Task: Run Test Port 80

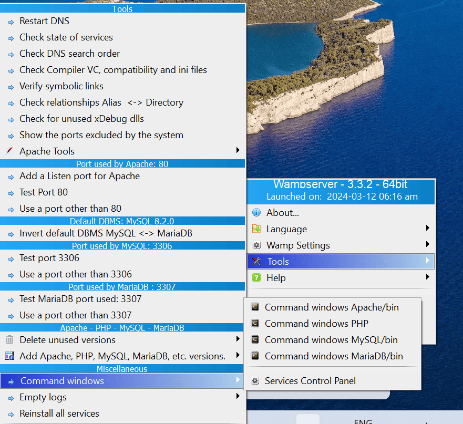Action: pos(43,192)
